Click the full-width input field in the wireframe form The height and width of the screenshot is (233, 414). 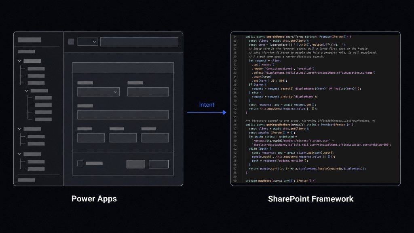123,114
